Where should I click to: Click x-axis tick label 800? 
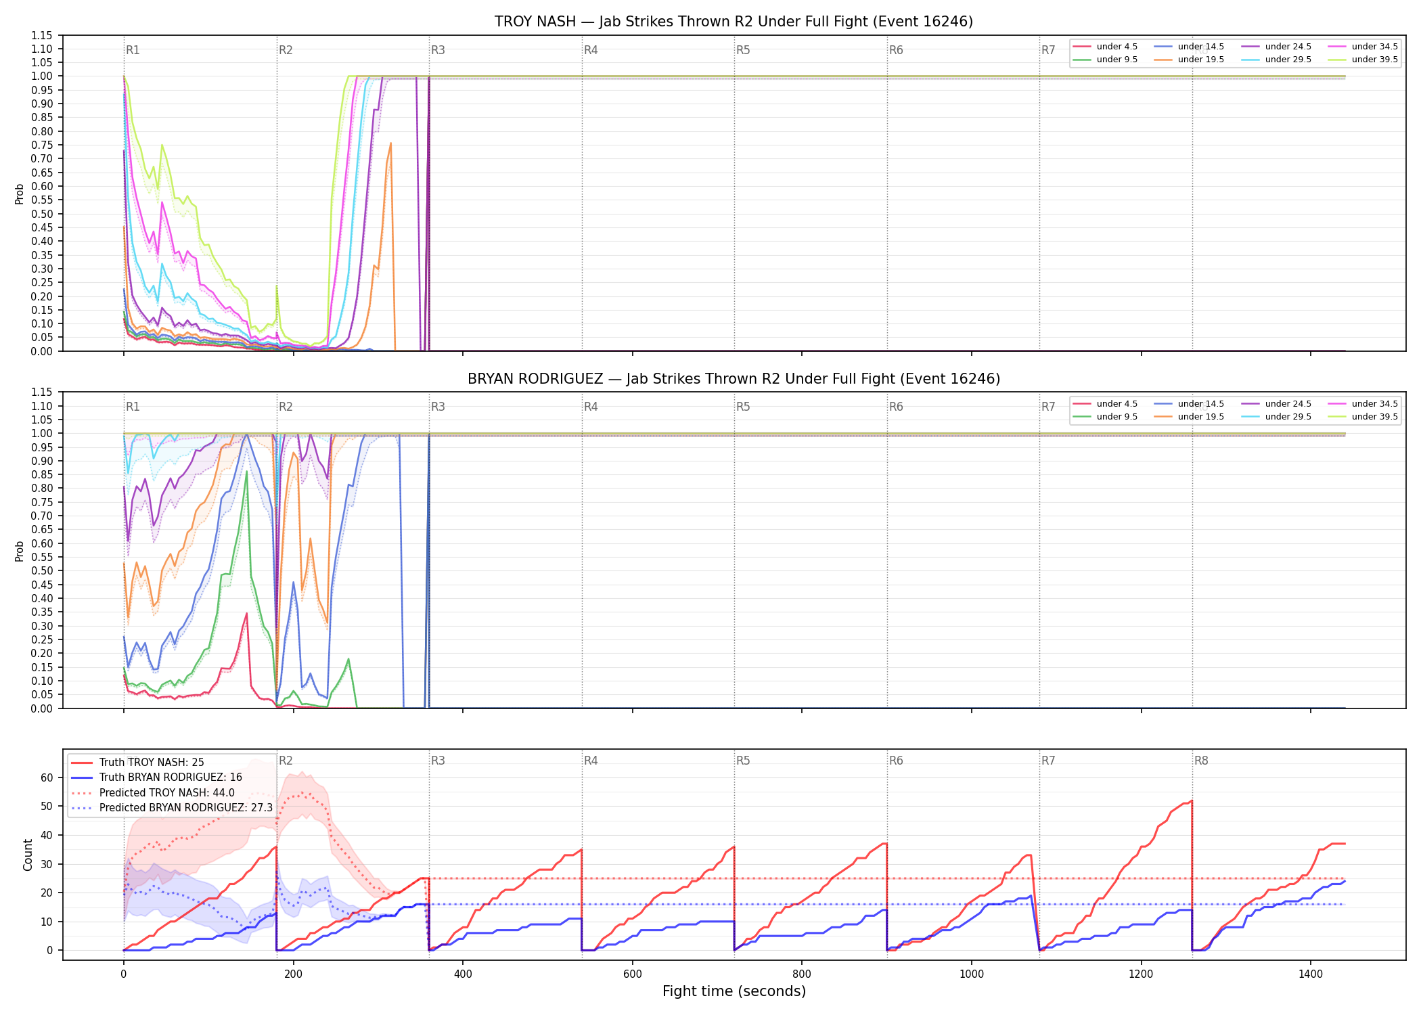[x=802, y=974]
